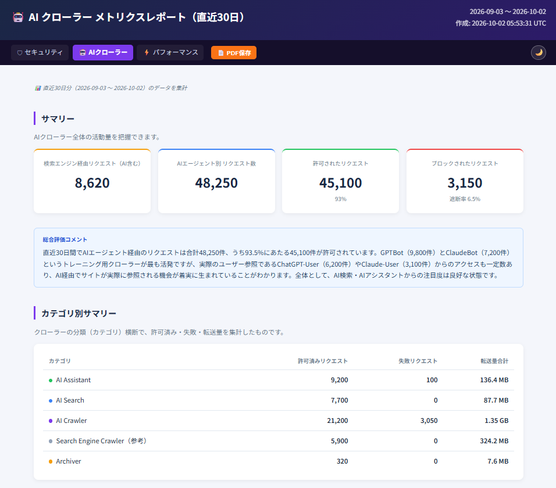Click the report title text
Image resolution: width=556 pixels, height=488 pixels.
[137, 17]
